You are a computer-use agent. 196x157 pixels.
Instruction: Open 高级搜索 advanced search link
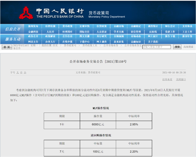pyautogui.click(x=188, y=47)
